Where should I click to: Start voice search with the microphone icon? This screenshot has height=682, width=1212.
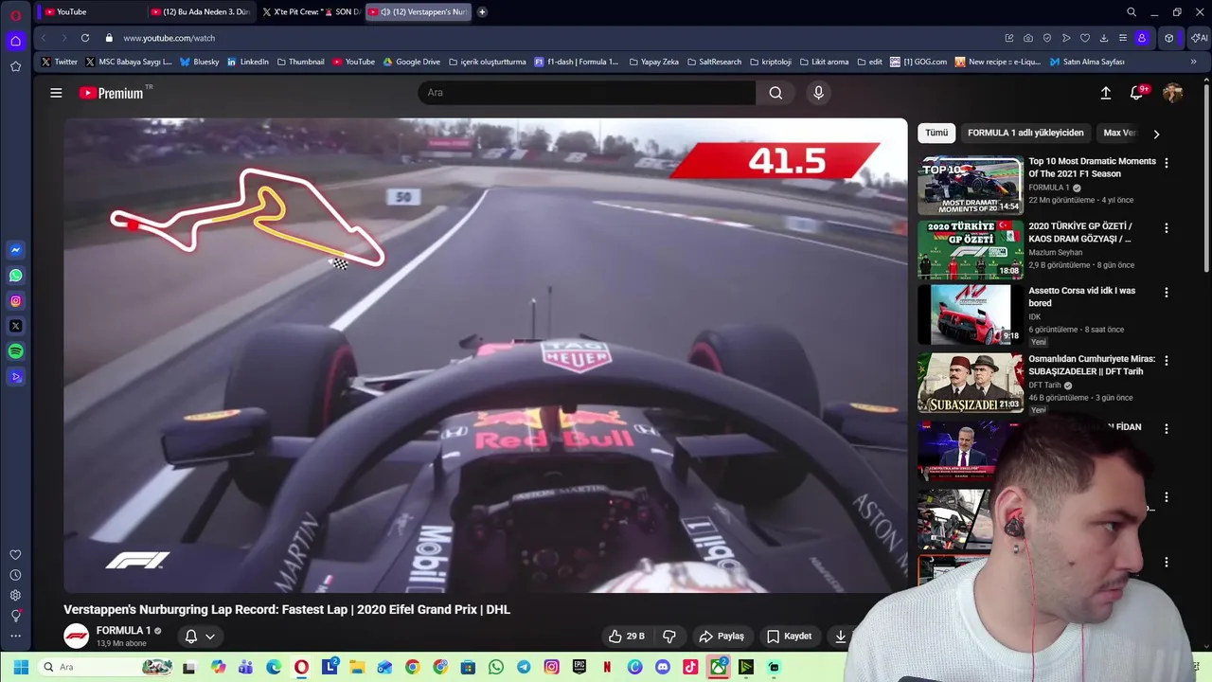point(819,93)
